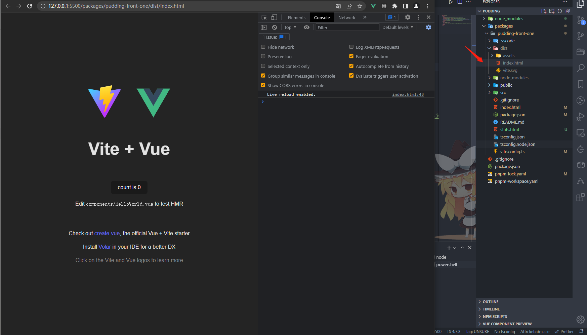Image resolution: width=587 pixels, height=335 pixels.
Task: Create a new folder in the Explorer
Action: tap(552, 11)
